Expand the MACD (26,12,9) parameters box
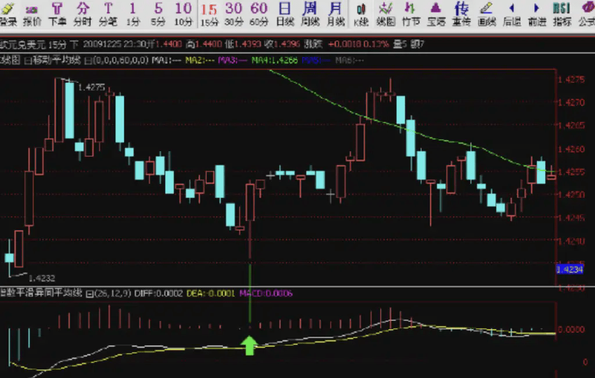The width and height of the screenshot is (595, 378). (89, 294)
